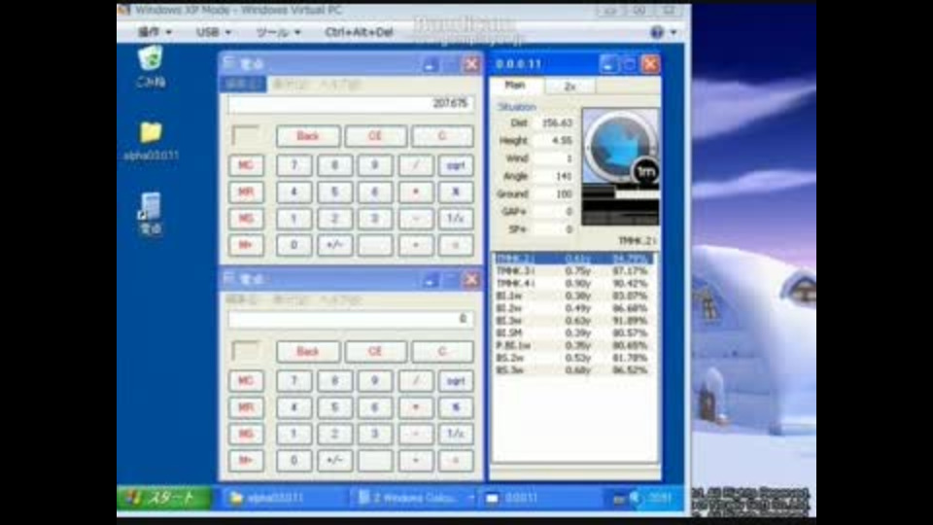Click M+ in the upper calculator

click(x=246, y=245)
